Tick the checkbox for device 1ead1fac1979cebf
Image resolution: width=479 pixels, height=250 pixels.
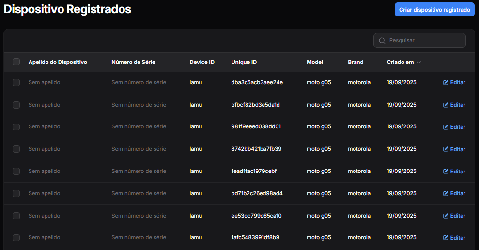[x=16, y=172]
